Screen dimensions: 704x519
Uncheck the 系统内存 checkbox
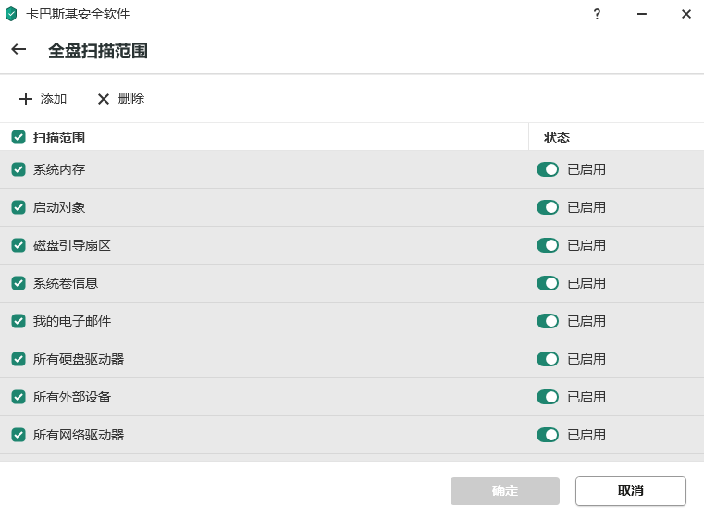pyautogui.click(x=19, y=169)
